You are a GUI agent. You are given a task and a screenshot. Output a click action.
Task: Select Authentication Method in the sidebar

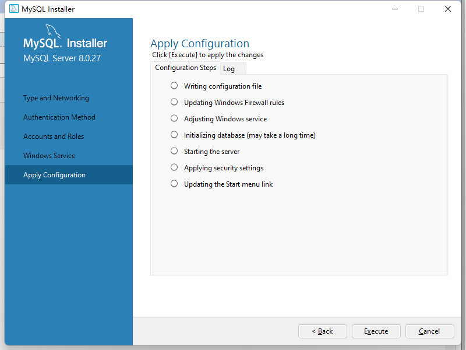point(59,117)
